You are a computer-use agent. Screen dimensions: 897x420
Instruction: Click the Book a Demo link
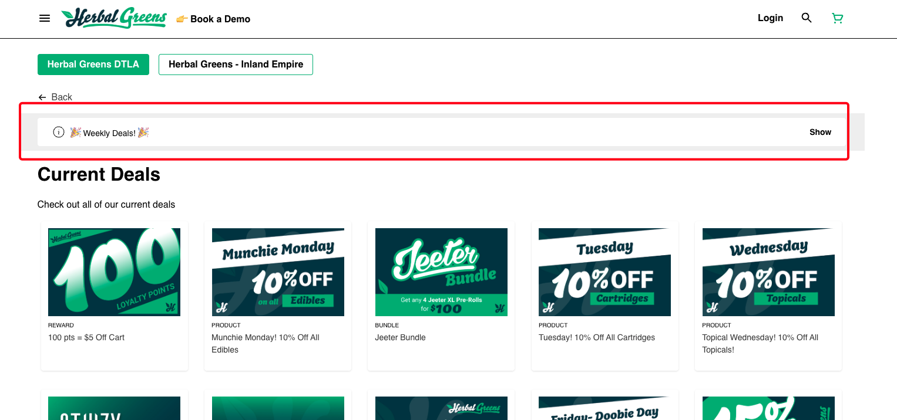click(x=213, y=19)
